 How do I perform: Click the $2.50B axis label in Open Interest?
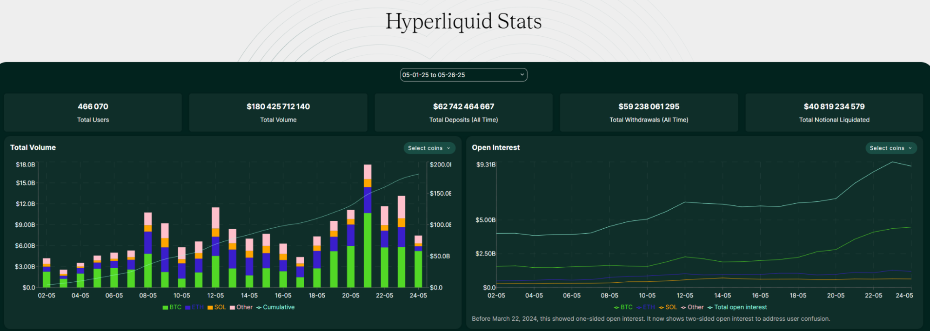coord(485,253)
